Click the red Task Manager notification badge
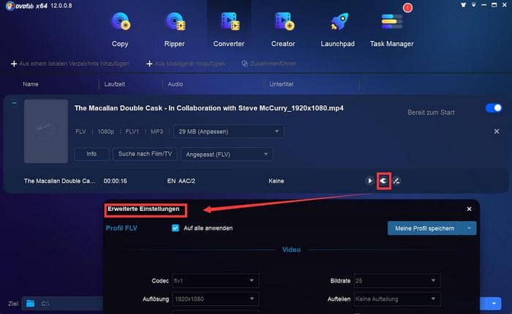Viewport: 512px width, 314px height. coord(407,7)
